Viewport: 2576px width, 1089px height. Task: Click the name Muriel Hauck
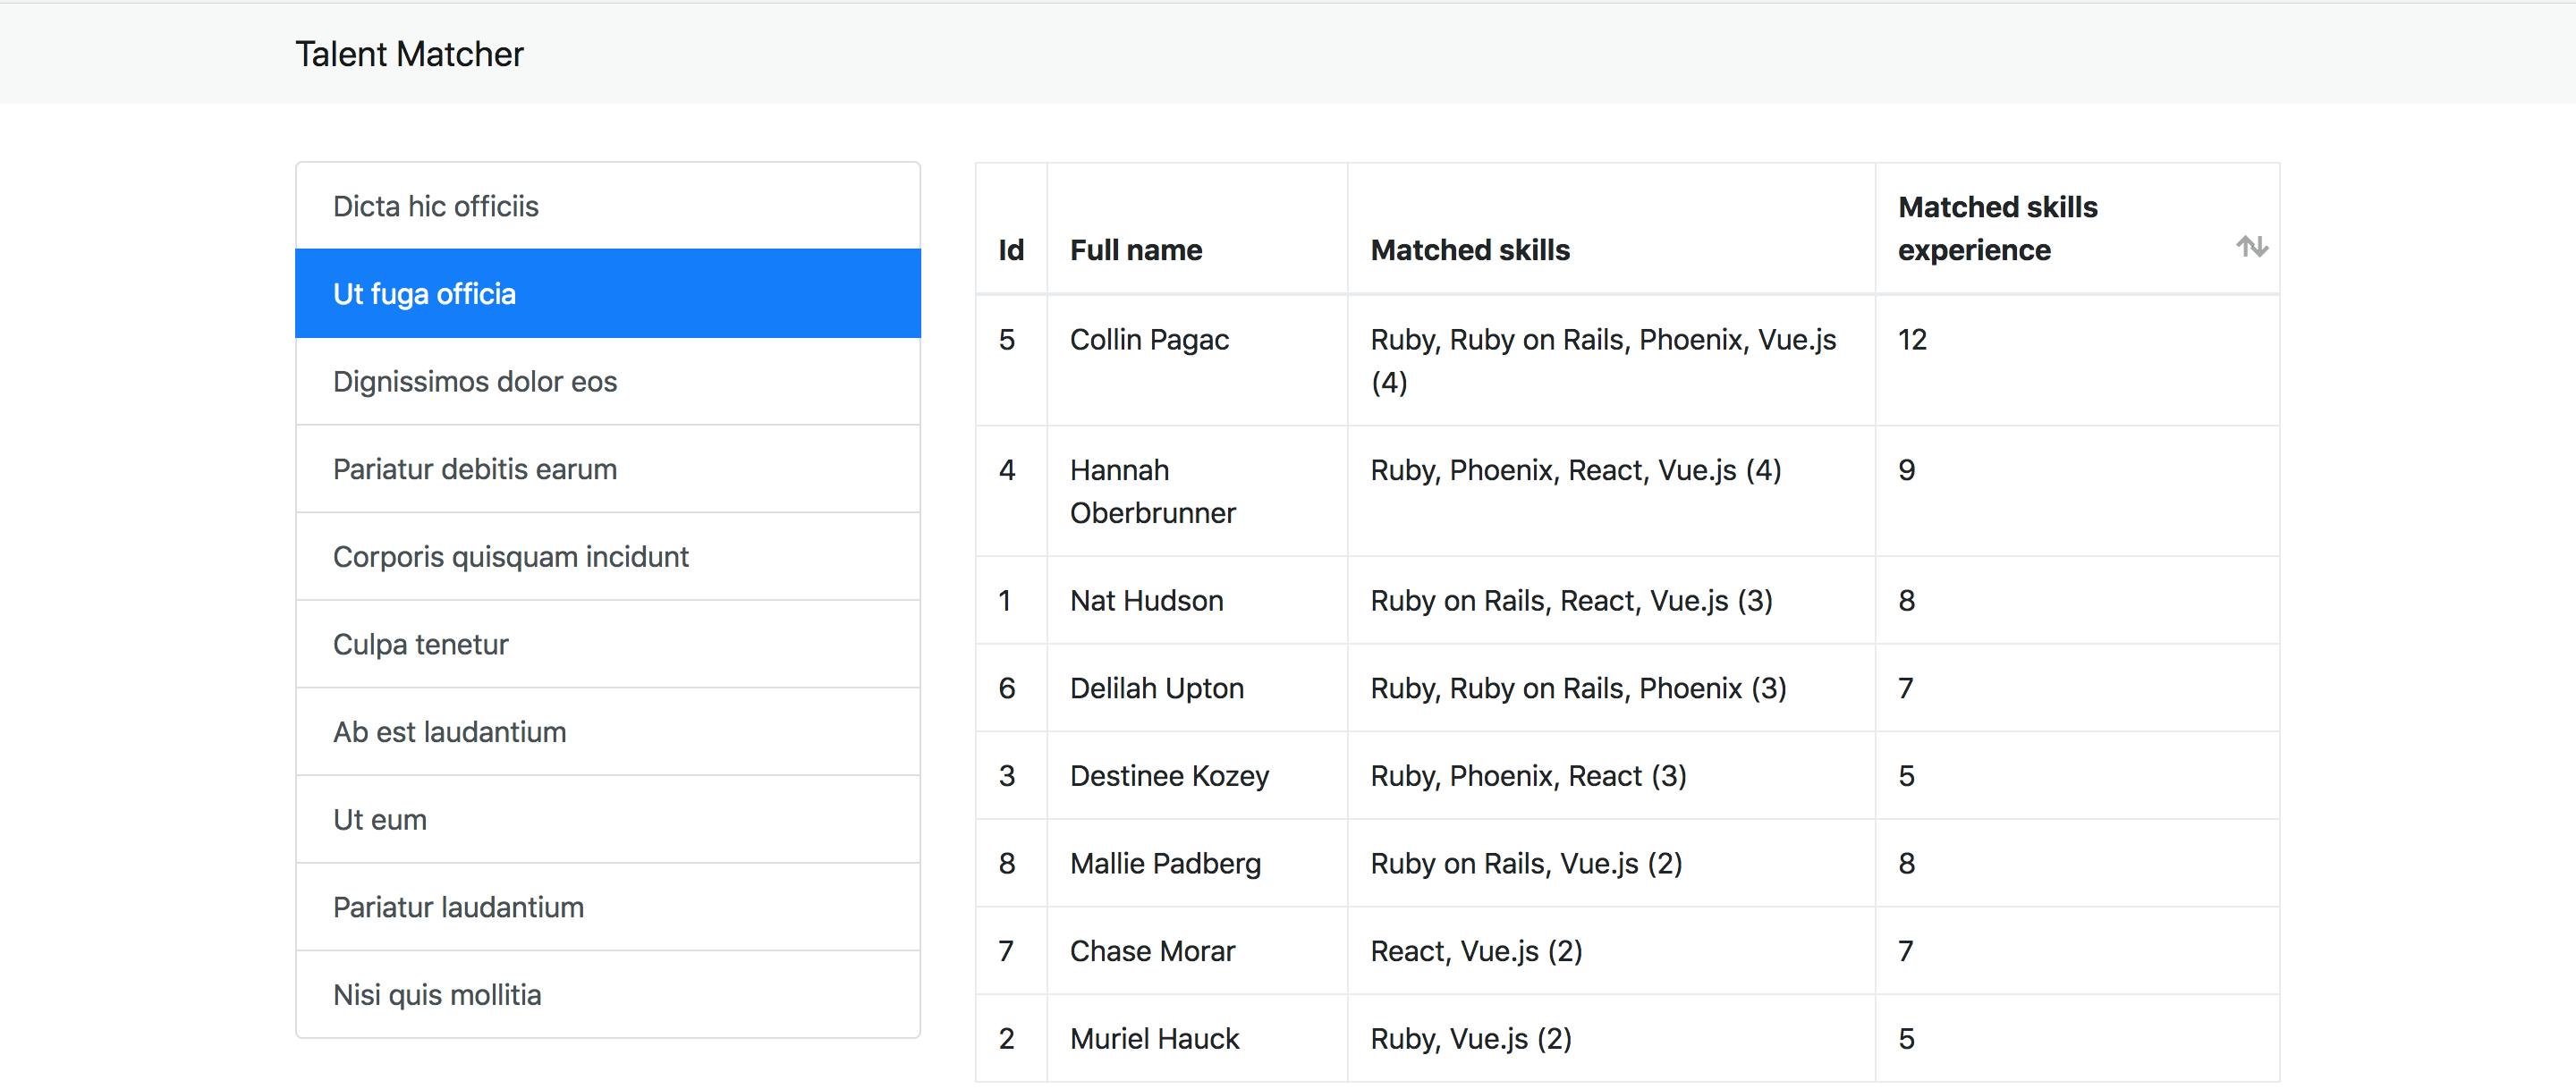[x=1155, y=1038]
